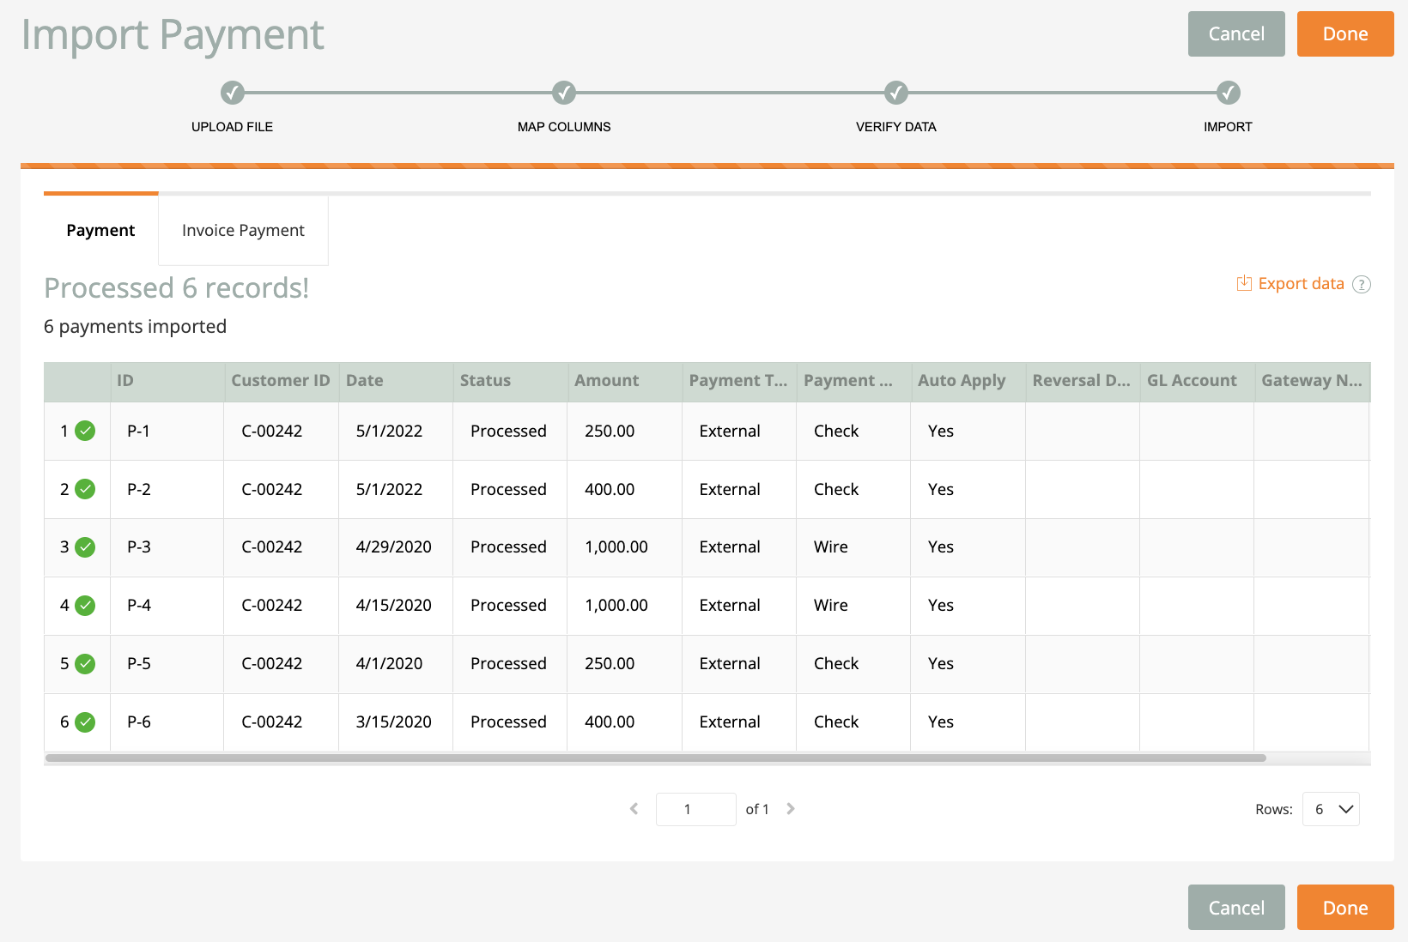Click the VERIFY DATA step label

896,127
